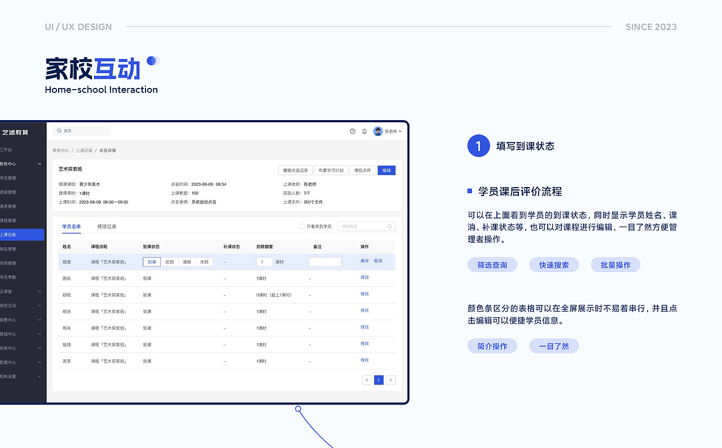Click the 一目了然 tag
Viewport: 722px width, 448px height.
point(554,346)
